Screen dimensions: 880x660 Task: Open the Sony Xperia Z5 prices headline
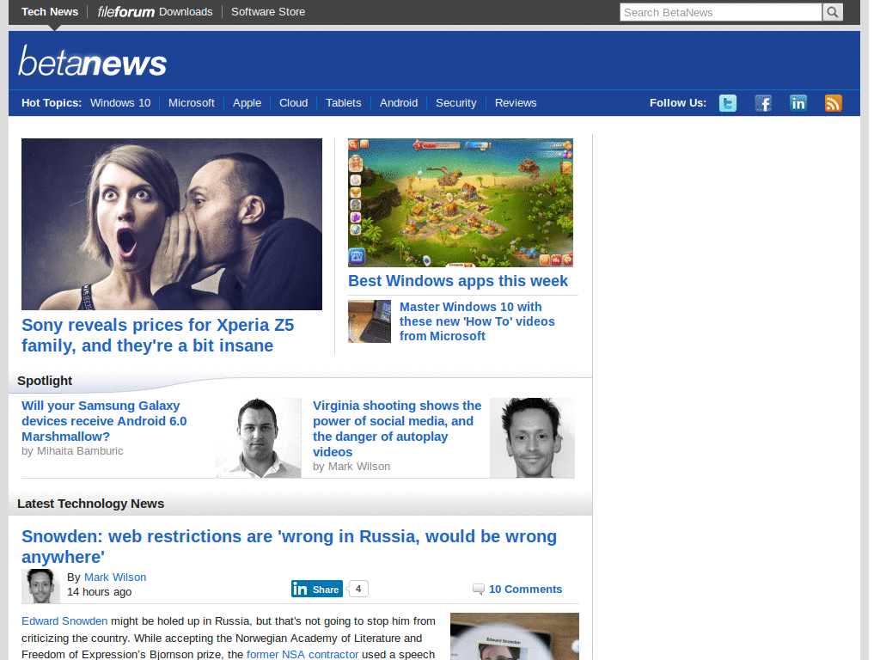click(158, 335)
